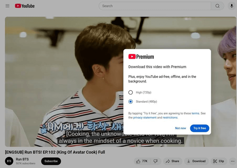Click the video title text
The image size is (237, 168).
[55, 152]
